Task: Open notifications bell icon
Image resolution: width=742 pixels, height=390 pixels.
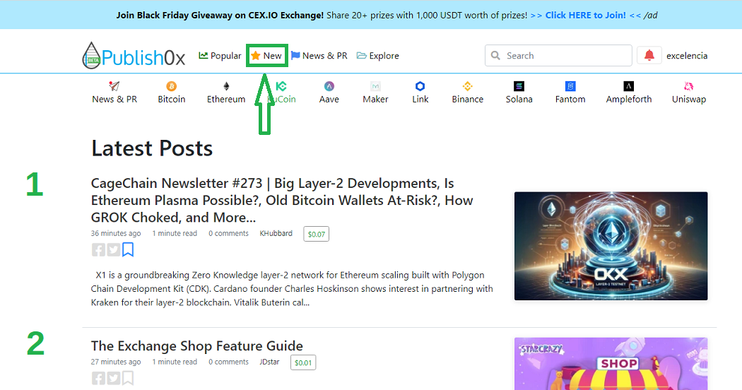Action: click(x=649, y=55)
